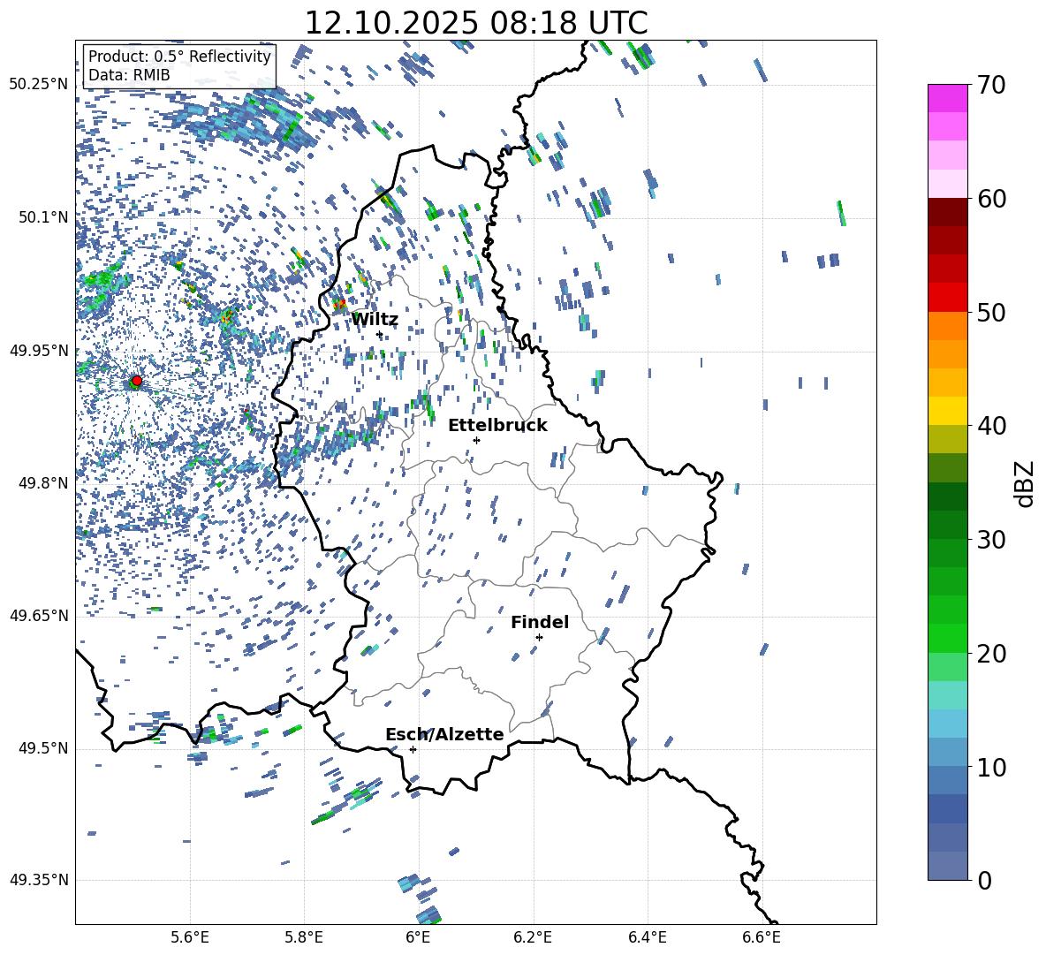1046x955 pixels.
Task: Click the title 12.10.2025 08:18 UTC
Action: (x=476, y=23)
